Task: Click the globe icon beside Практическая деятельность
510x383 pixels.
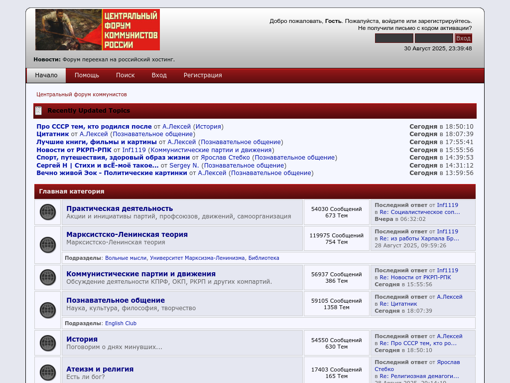Action: (x=48, y=212)
